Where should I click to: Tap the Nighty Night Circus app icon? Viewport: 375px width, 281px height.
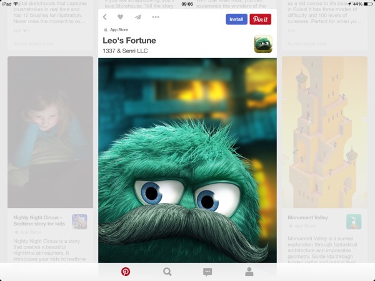click(79, 222)
